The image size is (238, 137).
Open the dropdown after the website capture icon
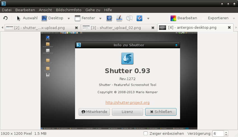coord(148,18)
